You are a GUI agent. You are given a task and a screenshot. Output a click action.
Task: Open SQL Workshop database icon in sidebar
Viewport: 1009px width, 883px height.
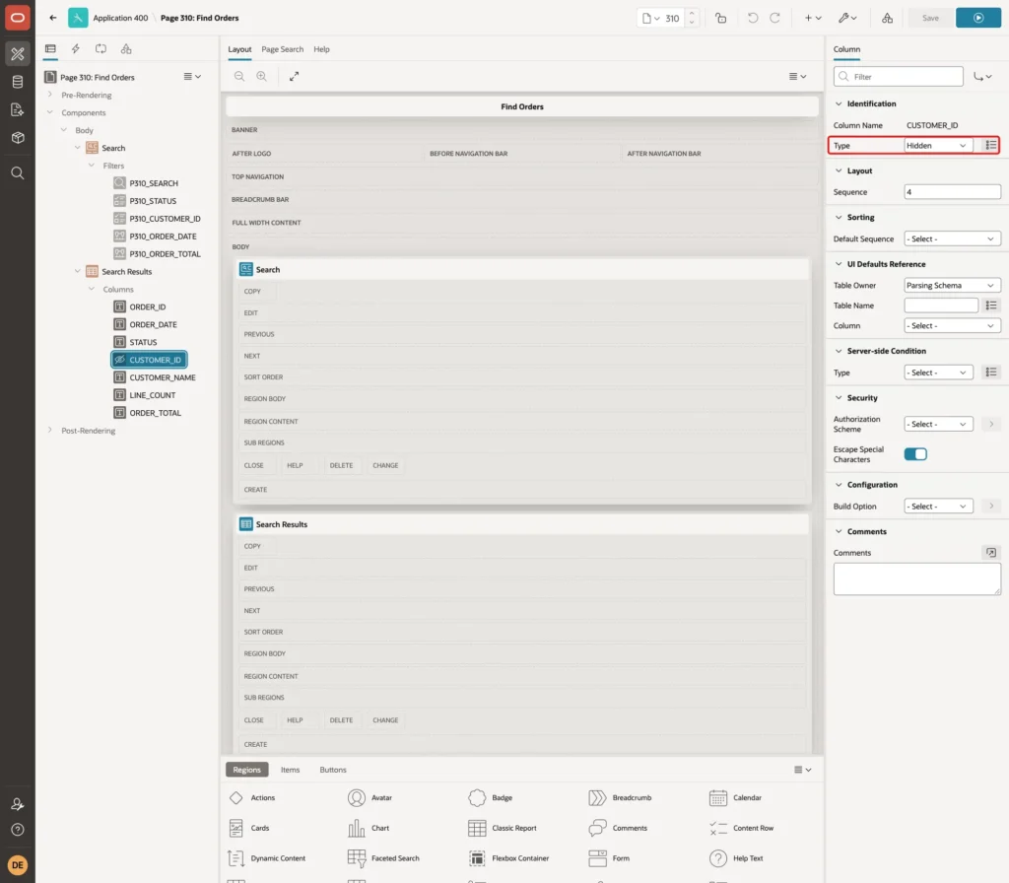point(18,82)
